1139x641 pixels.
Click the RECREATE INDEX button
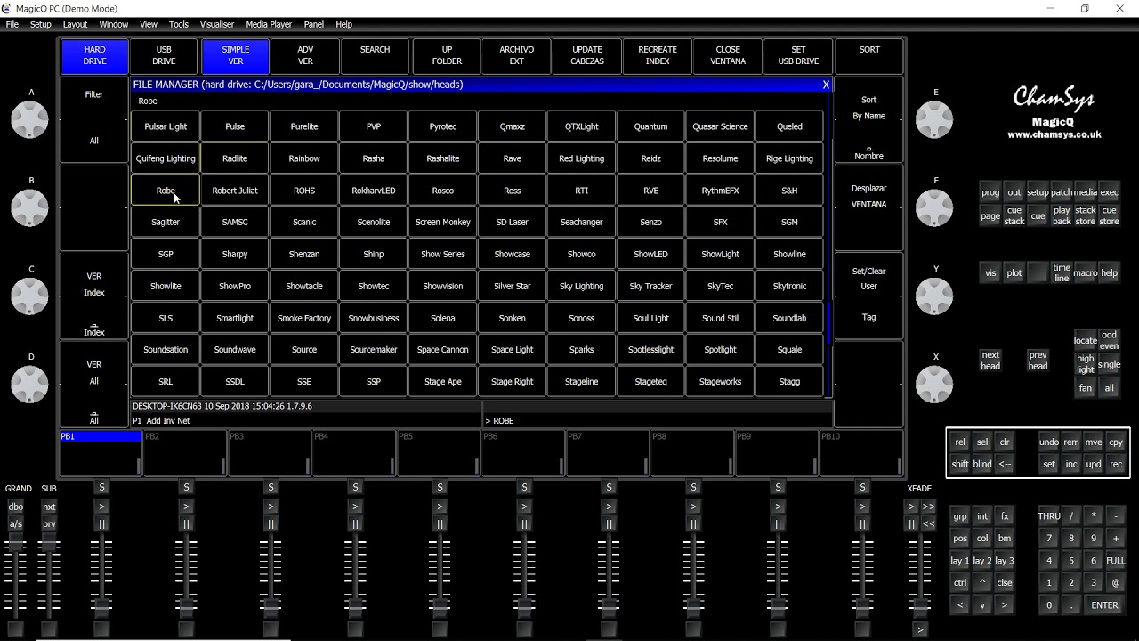click(x=658, y=56)
